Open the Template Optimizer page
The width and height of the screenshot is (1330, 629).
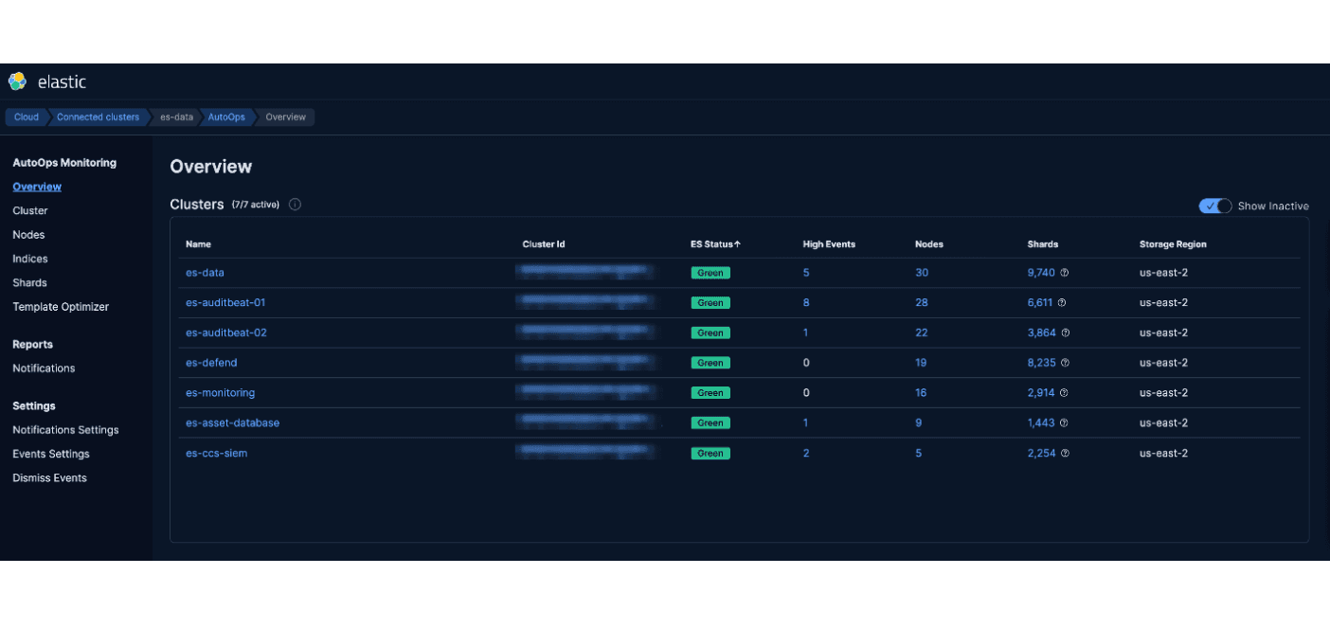[x=61, y=306]
